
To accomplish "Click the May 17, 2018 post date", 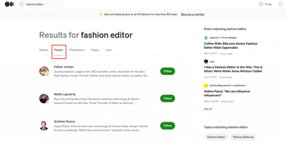I will point(211,102).
